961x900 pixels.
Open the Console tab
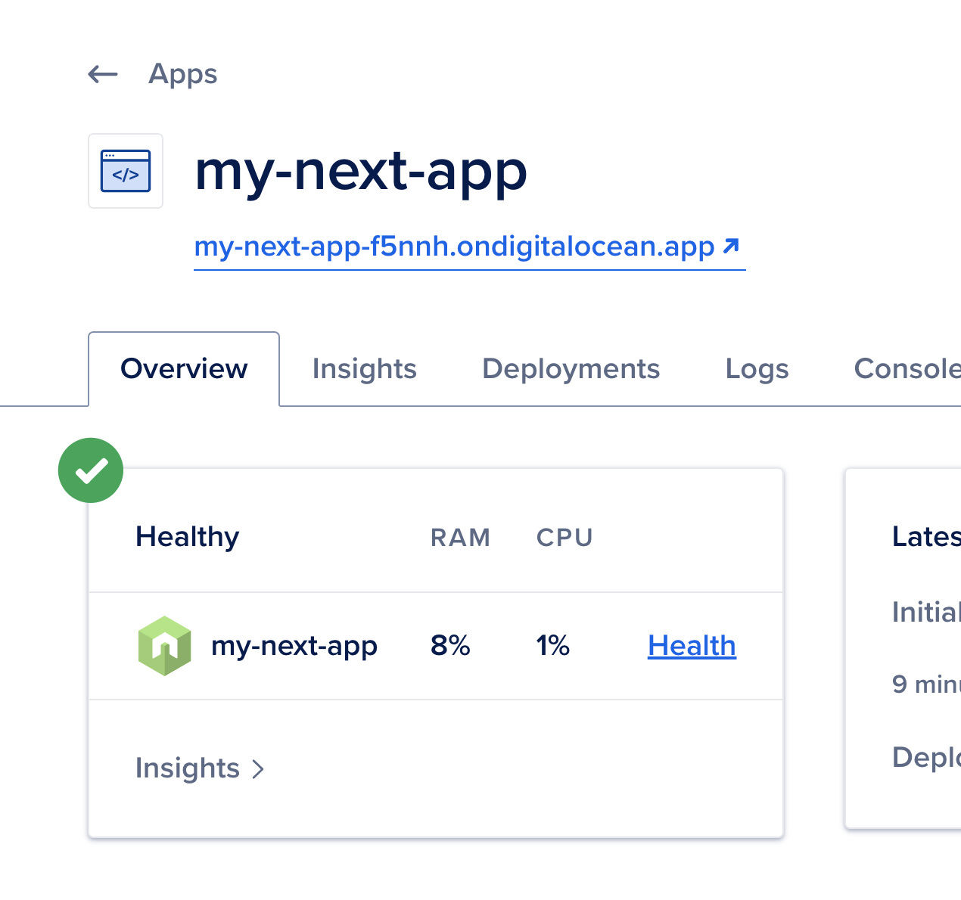pos(907,369)
